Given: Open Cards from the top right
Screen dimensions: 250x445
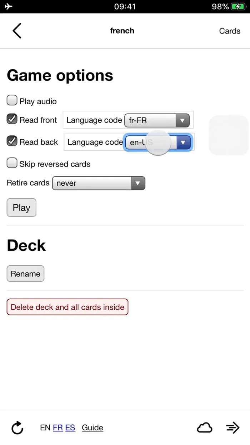Looking at the screenshot, I should [230, 31].
